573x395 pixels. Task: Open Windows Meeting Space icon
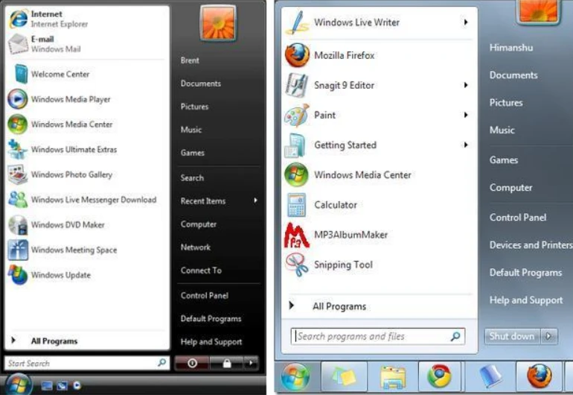(x=18, y=250)
